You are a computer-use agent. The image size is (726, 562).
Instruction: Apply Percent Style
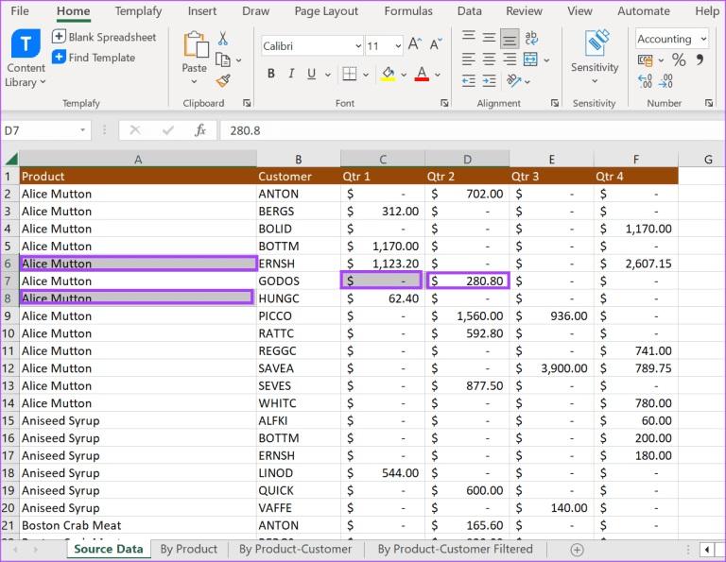pyautogui.click(x=679, y=60)
